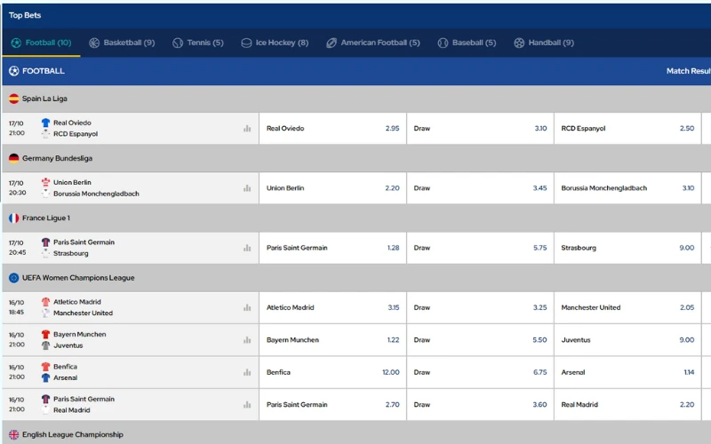
Task: Open the American Football (5) tab
Action: 373,43
